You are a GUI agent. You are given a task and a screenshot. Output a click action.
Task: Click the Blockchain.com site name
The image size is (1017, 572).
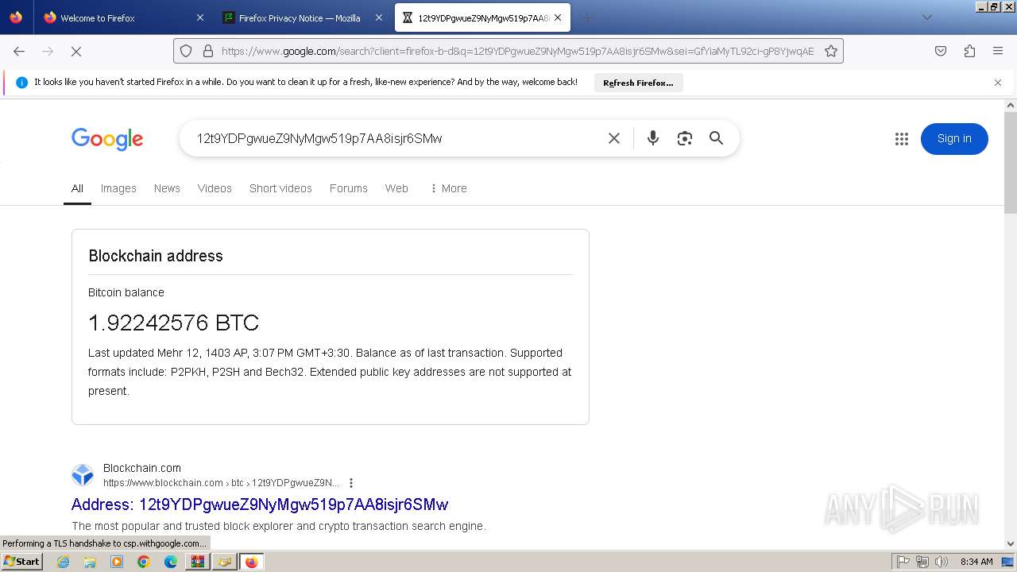tap(142, 468)
